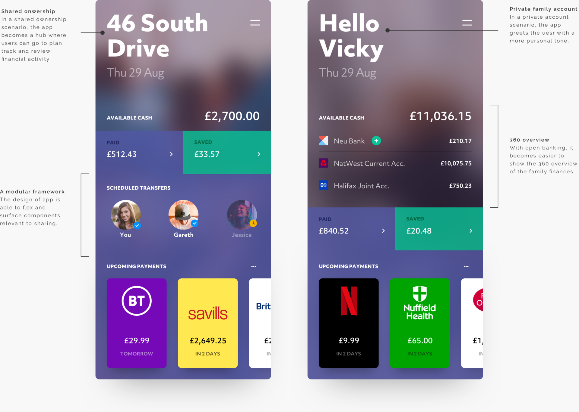Click Vicky private account upcoming payments dots
The image size is (579, 412).
point(467,267)
